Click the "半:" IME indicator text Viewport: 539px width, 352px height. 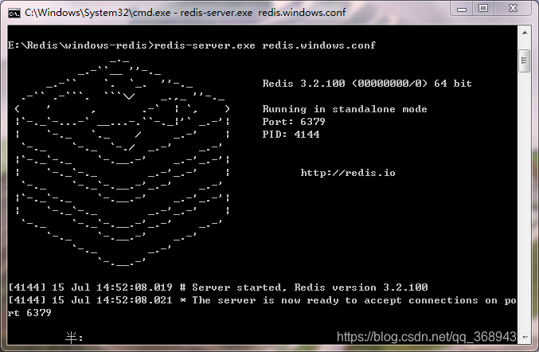(x=74, y=338)
